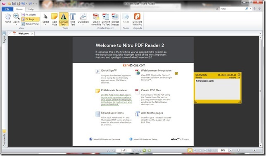Click the 54% zoom percentage field
This screenshot has height=156, width=266.
[x=223, y=150]
